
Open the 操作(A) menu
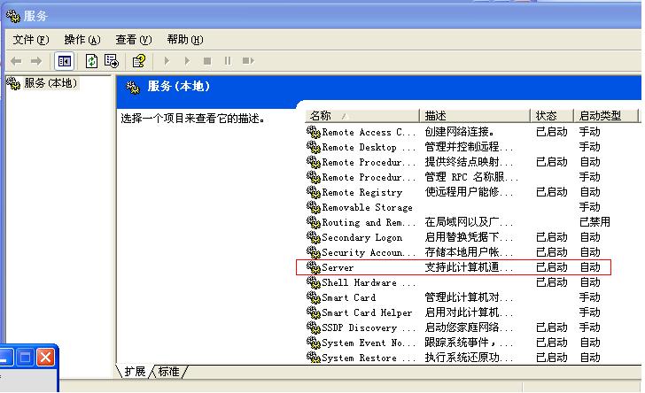(82, 40)
